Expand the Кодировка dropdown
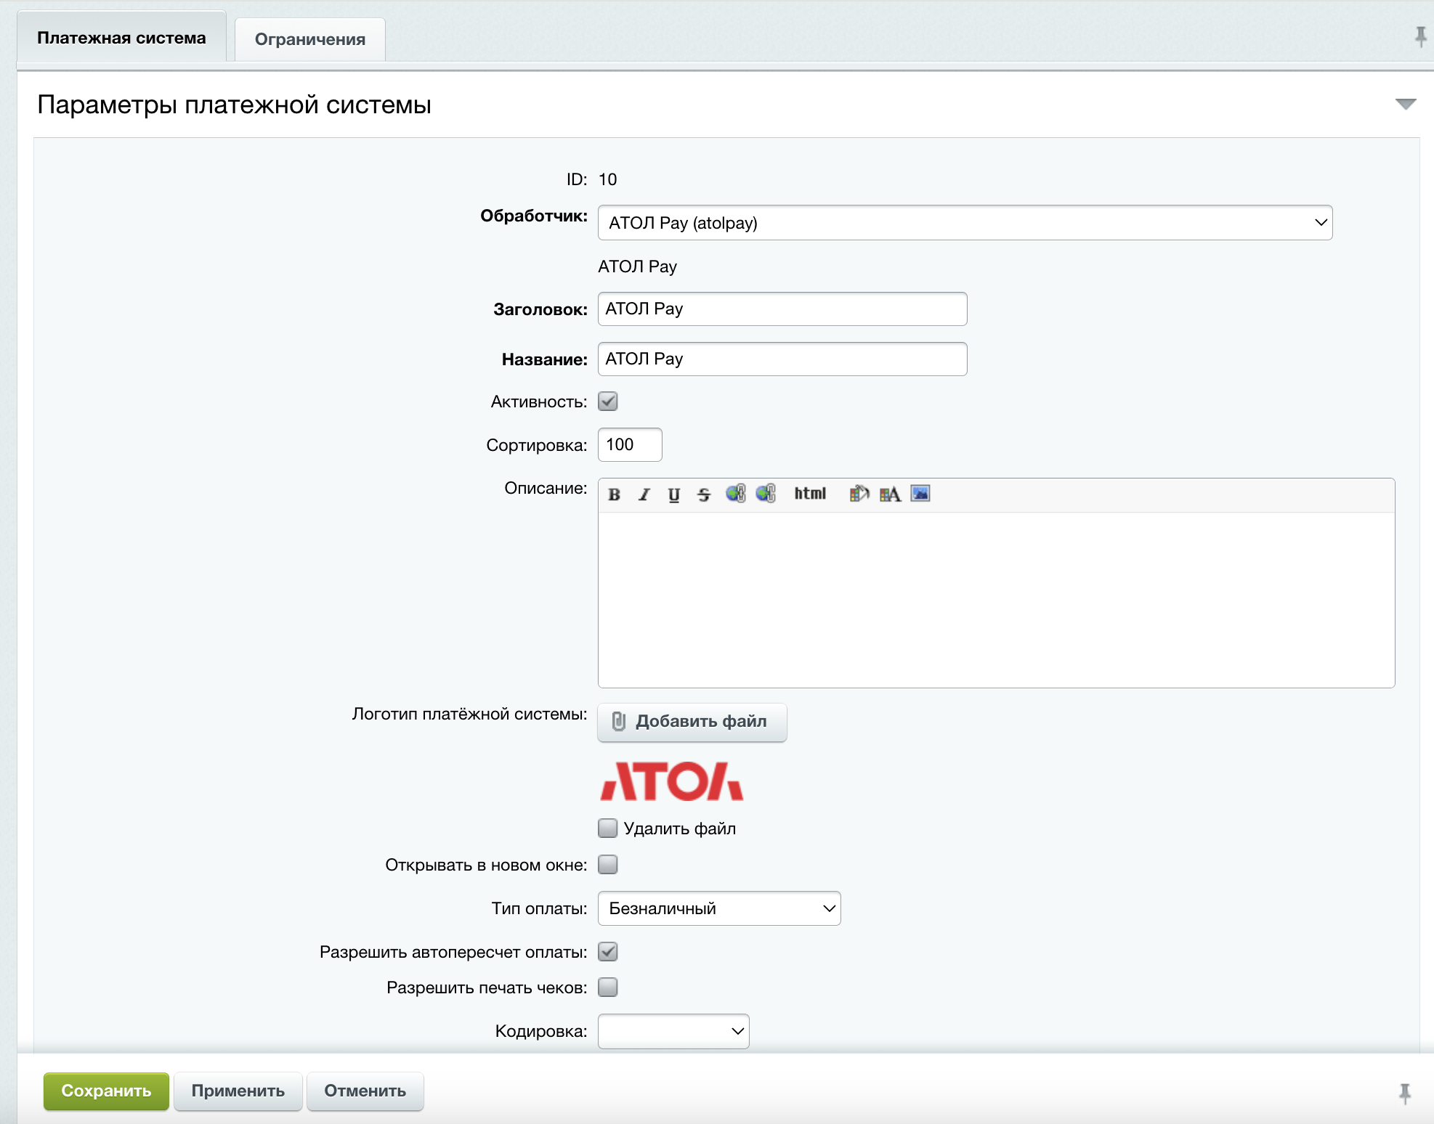Screen dimensions: 1434x1124 click(x=673, y=1031)
